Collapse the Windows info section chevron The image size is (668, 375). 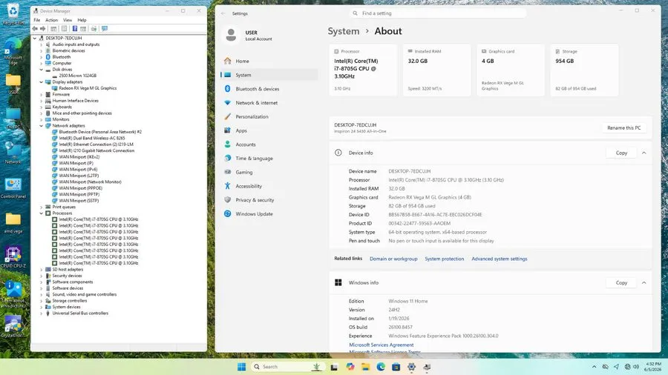tap(644, 283)
